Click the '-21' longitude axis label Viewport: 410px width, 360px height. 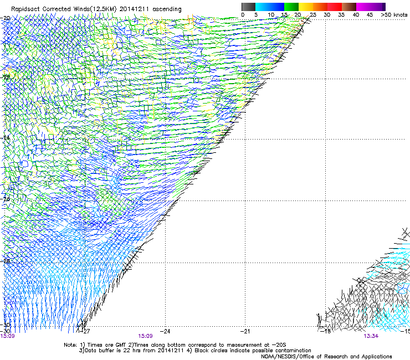pos(245,331)
